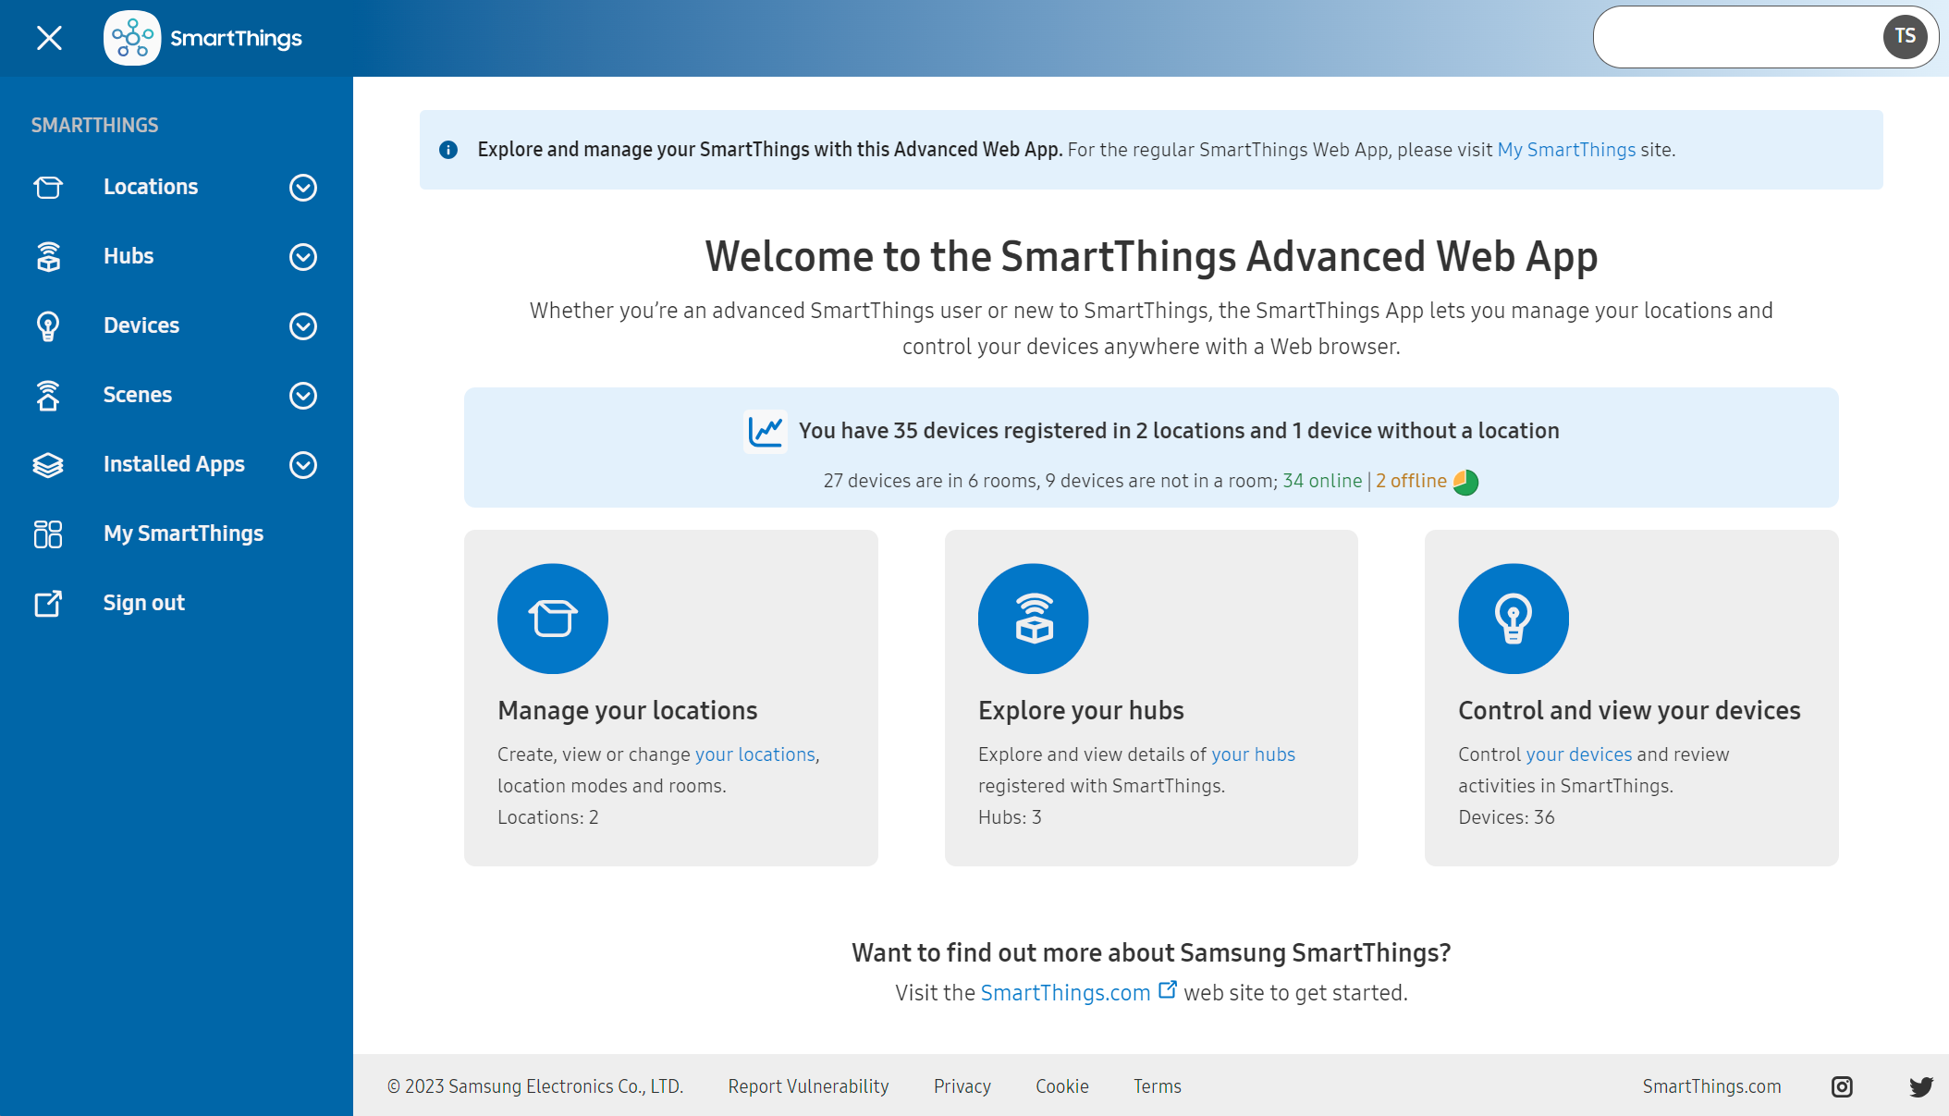The width and height of the screenshot is (1949, 1116).
Task: Click the blue lightbulb devices circle icon
Action: tap(1513, 619)
